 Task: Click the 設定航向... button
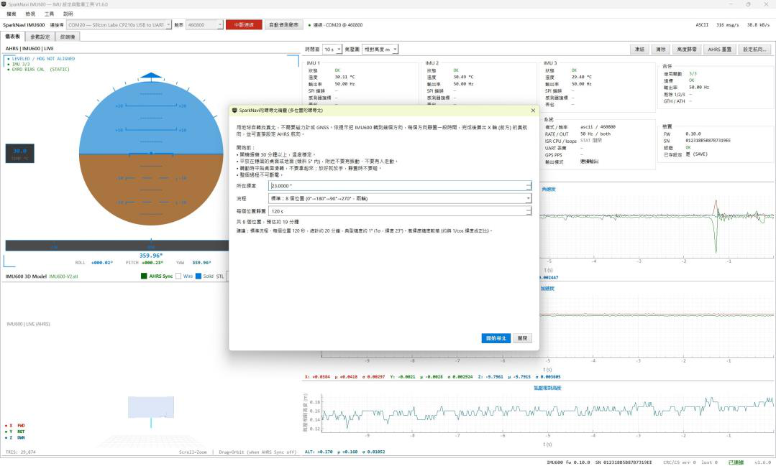click(x=754, y=50)
